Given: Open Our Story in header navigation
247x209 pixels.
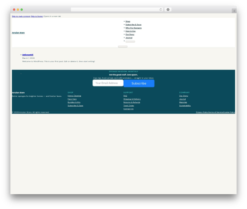Looking at the screenshot, I should (130, 35).
